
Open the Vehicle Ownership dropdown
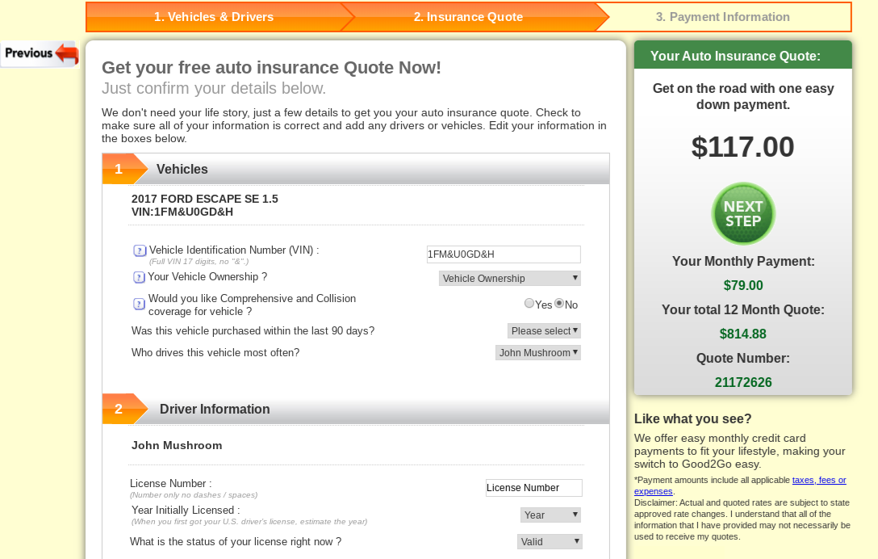tap(510, 279)
